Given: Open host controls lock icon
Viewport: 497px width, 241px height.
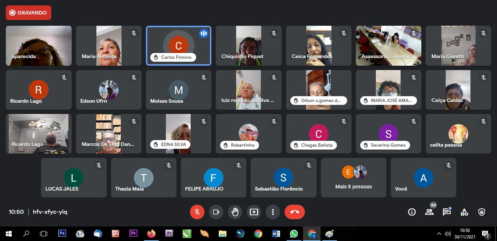Looking at the screenshot, I should 482,212.
